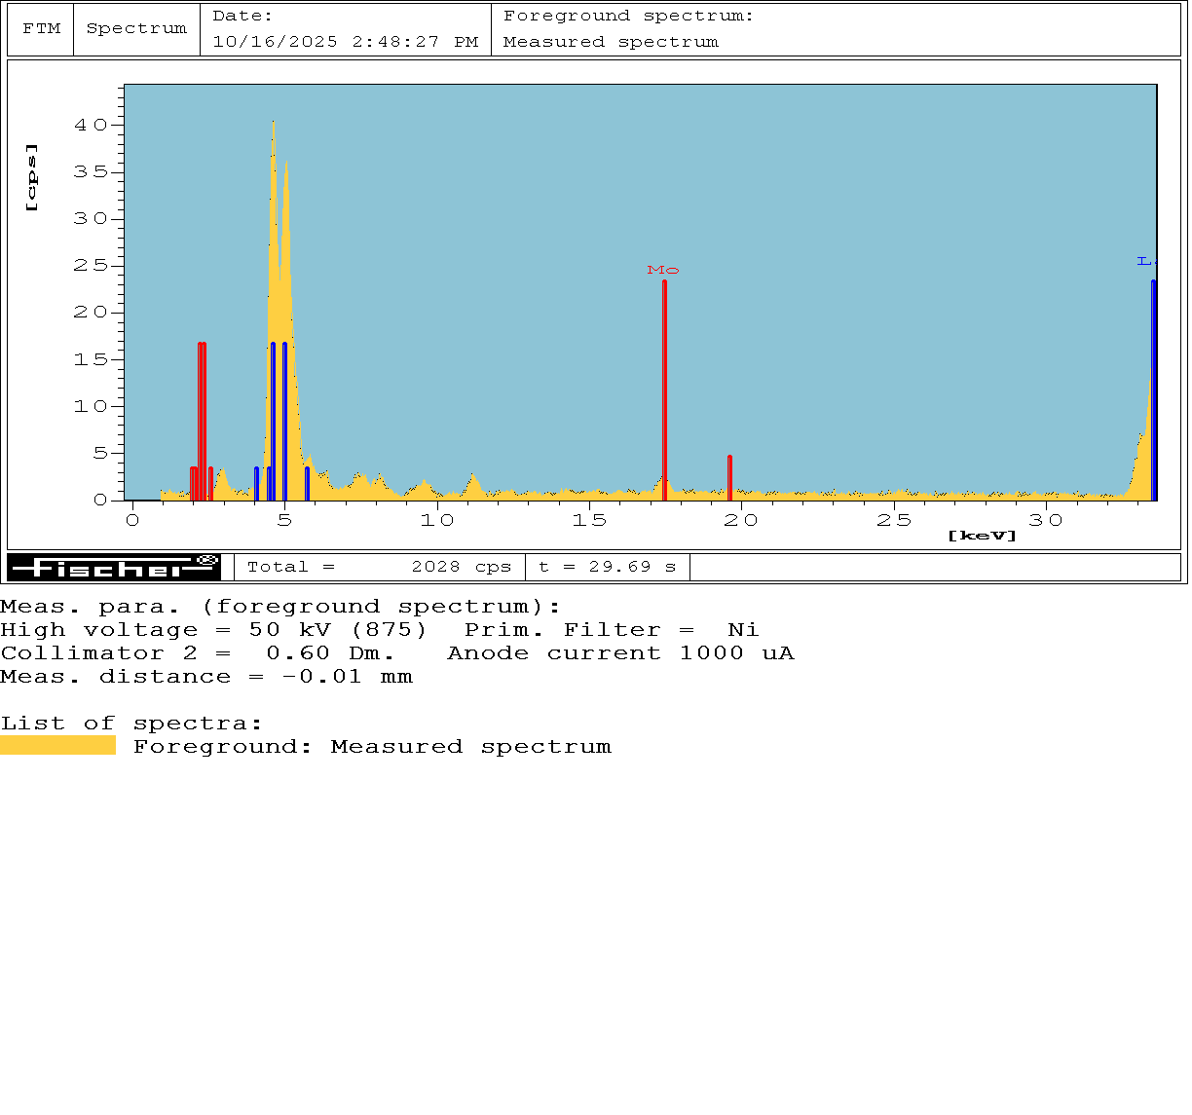
Task: Click the FTM header cell
Action: [41, 29]
